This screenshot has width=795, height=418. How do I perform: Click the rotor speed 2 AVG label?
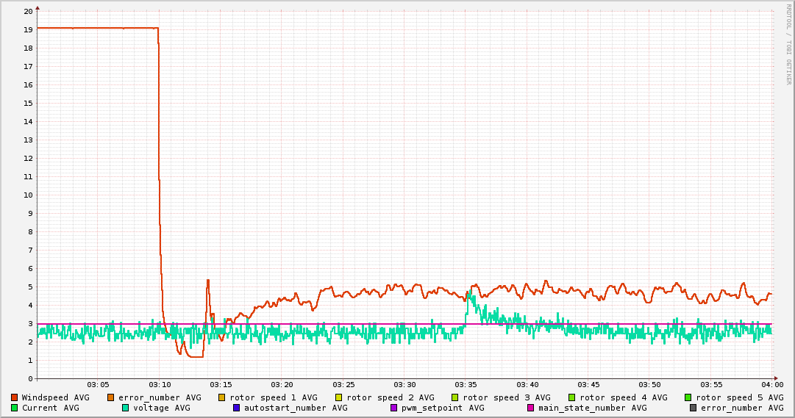click(391, 397)
